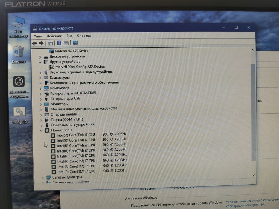Open the Help question mark toolbar icon
Image resolution: width=279 pixels, height=209 pixels.
59,43
